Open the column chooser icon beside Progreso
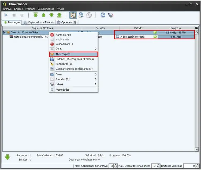The image size is (201, 170). pyautogui.click(x=196, y=28)
